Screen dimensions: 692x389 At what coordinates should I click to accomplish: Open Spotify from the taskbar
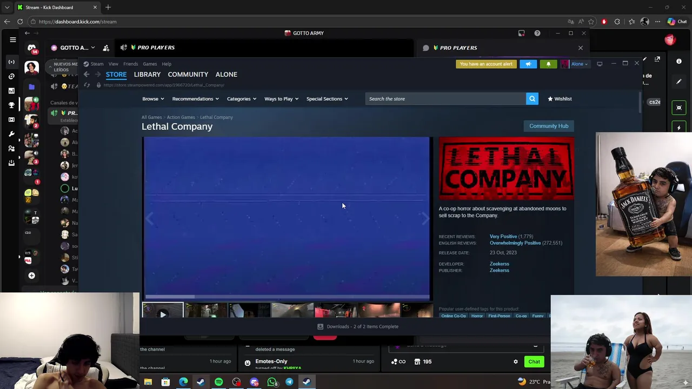click(218, 382)
